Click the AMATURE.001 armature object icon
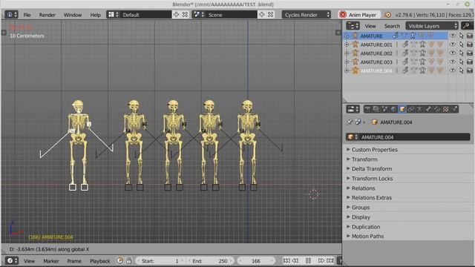Viewport: 475px width, 267px height. [x=356, y=44]
